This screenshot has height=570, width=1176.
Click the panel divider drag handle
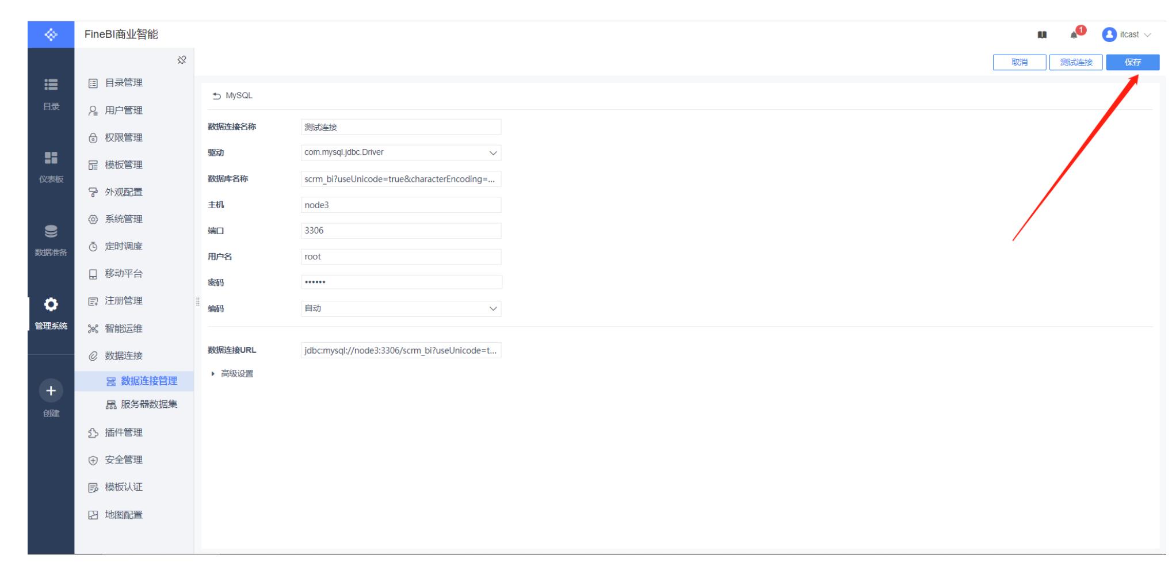pyautogui.click(x=197, y=301)
